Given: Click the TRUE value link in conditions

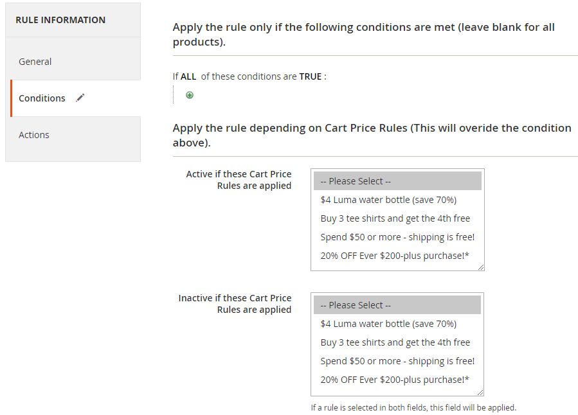Looking at the screenshot, I should click(311, 76).
